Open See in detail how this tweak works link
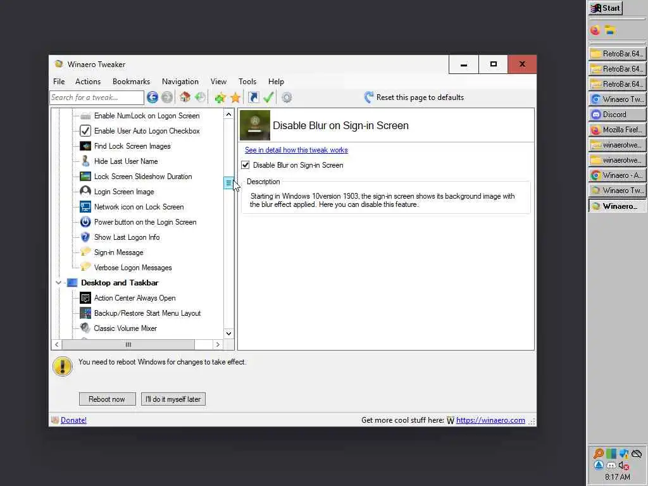 point(296,149)
